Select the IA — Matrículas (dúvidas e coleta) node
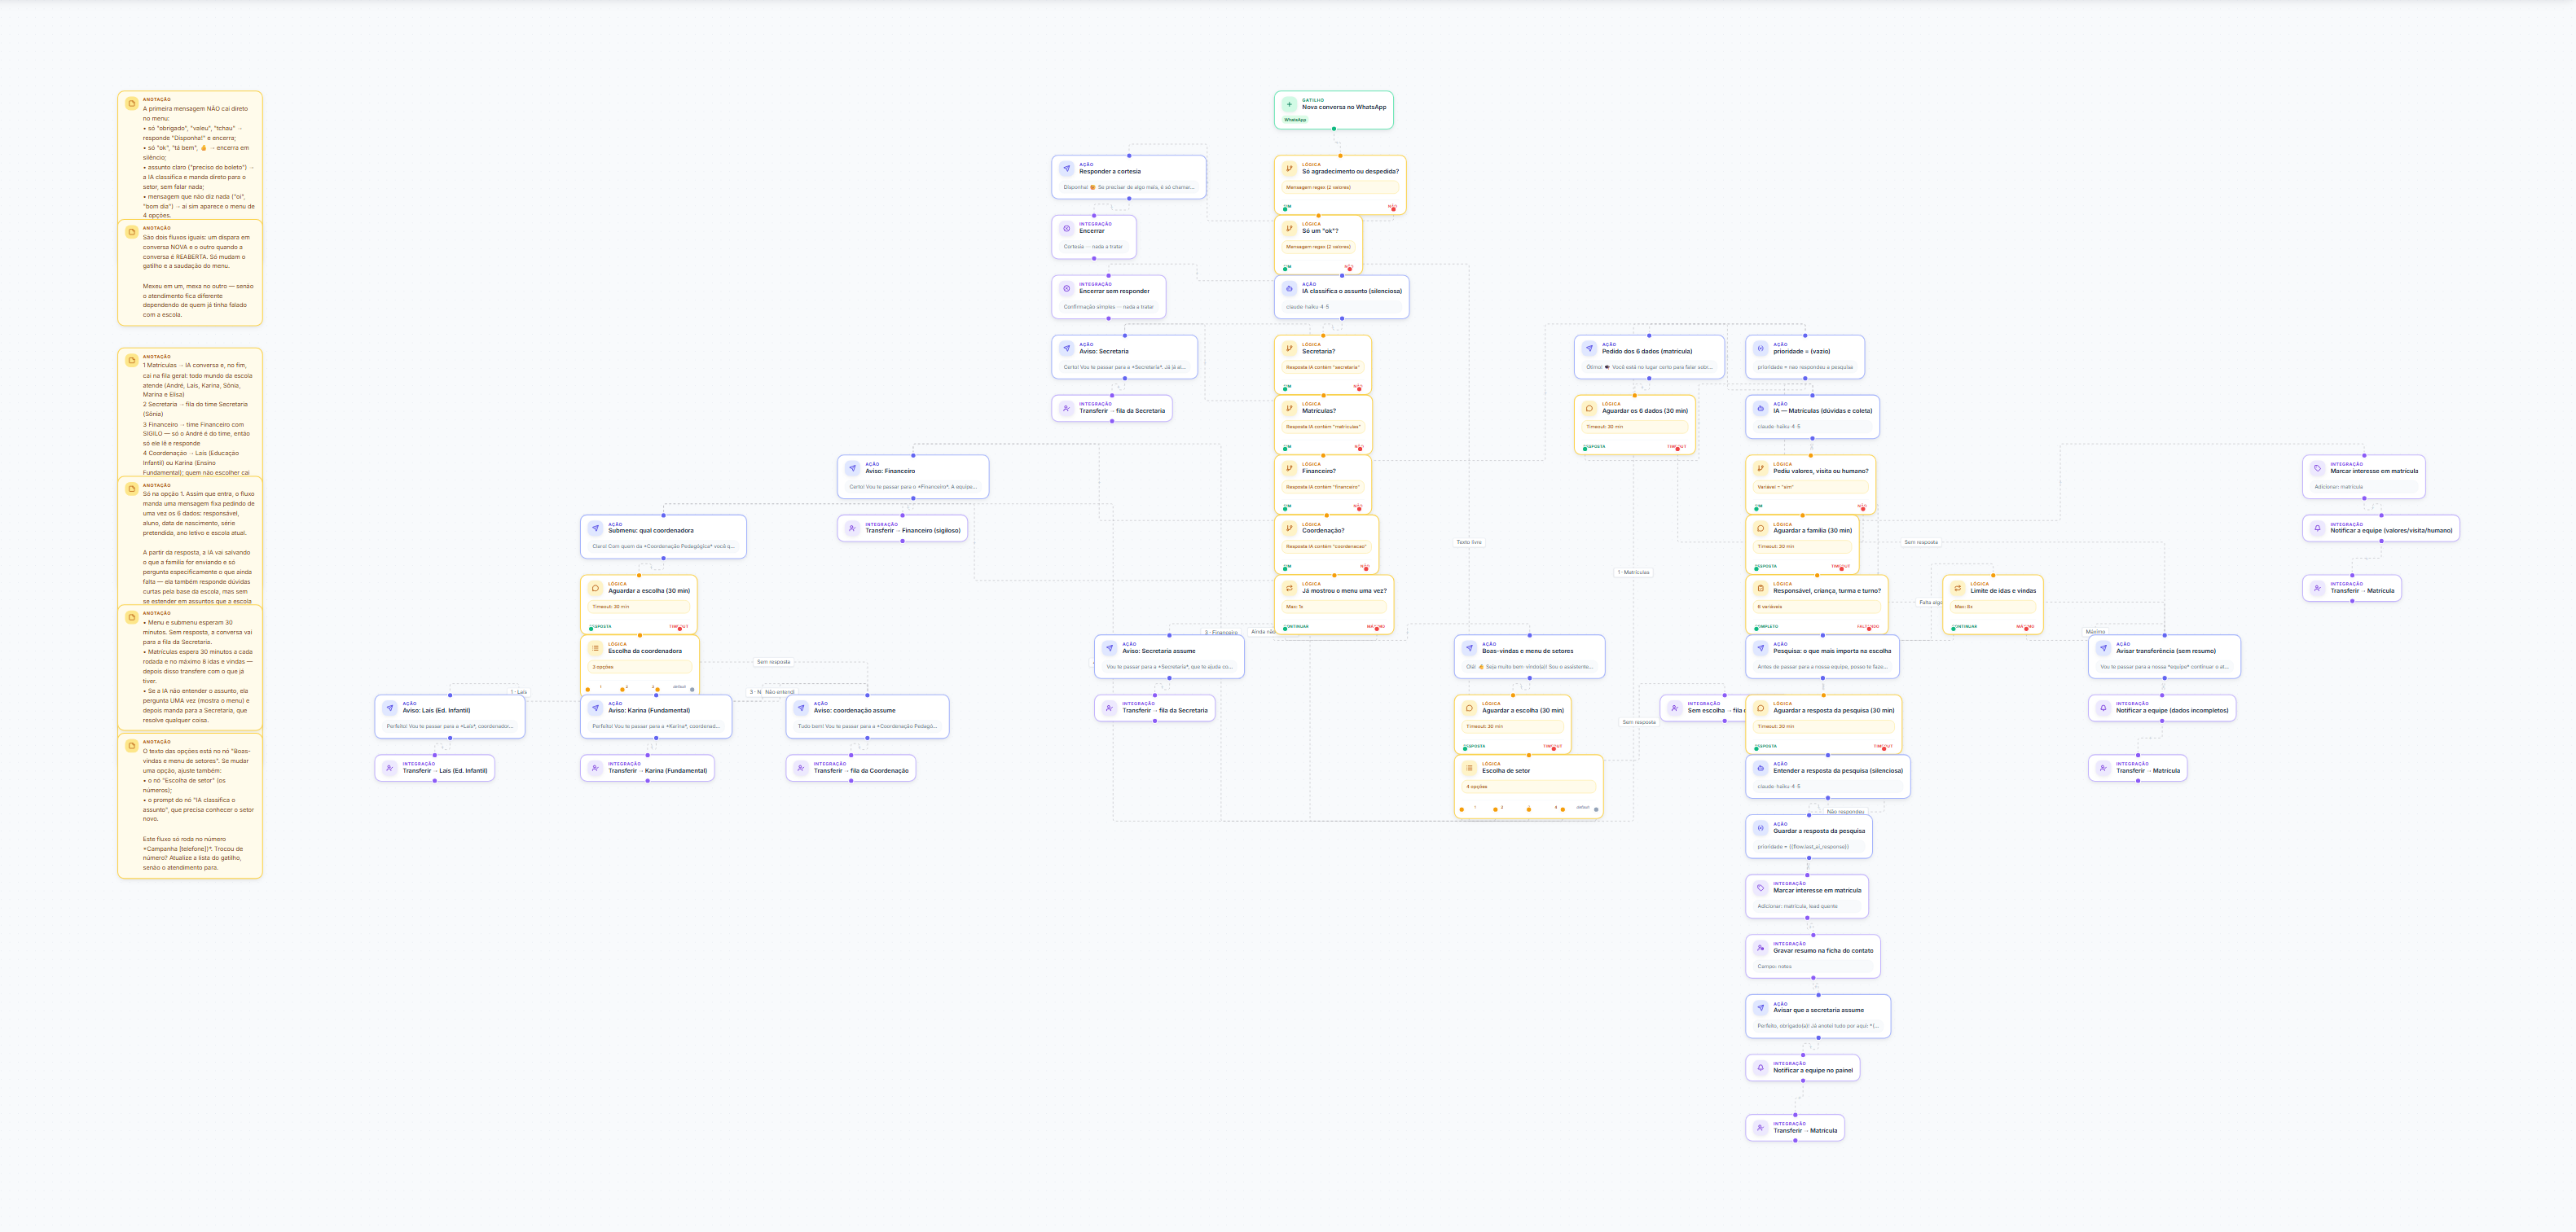Image resolution: width=2576 pixels, height=1232 pixels. (1812, 417)
